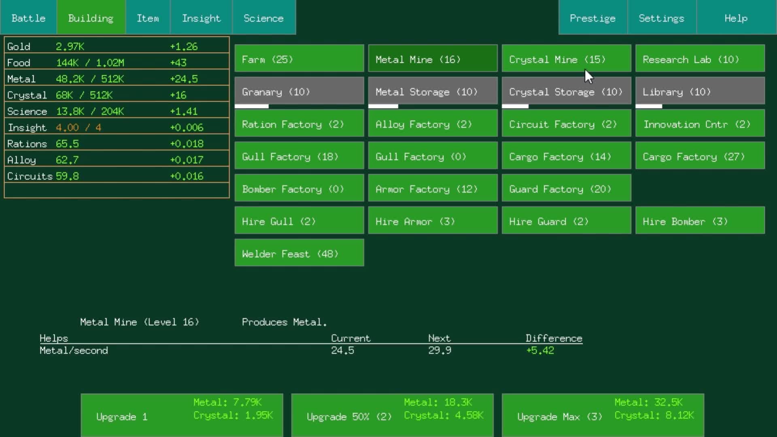This screenshot has height=437, width=777.
Task: Click the Metal Storage (10) building
Action: (x=433, y=91)
